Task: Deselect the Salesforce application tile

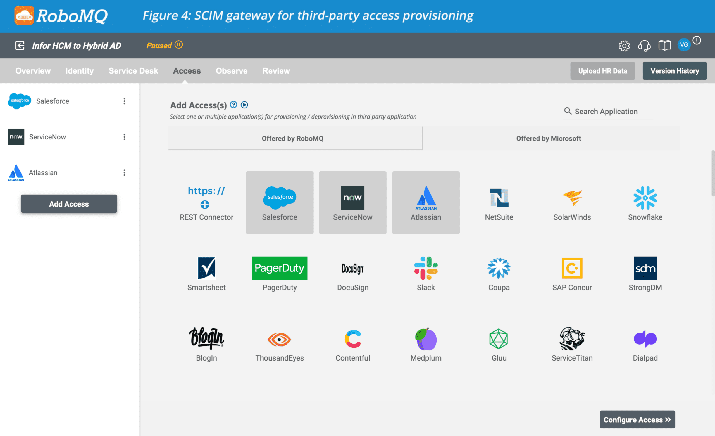Action: tap(280, 202)
